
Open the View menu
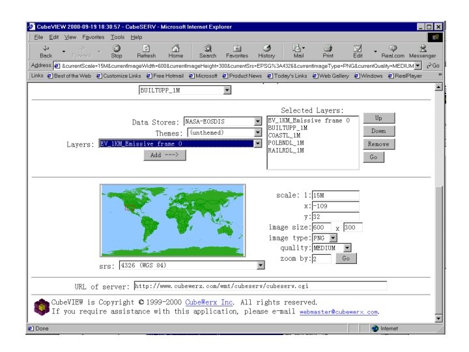70,37
